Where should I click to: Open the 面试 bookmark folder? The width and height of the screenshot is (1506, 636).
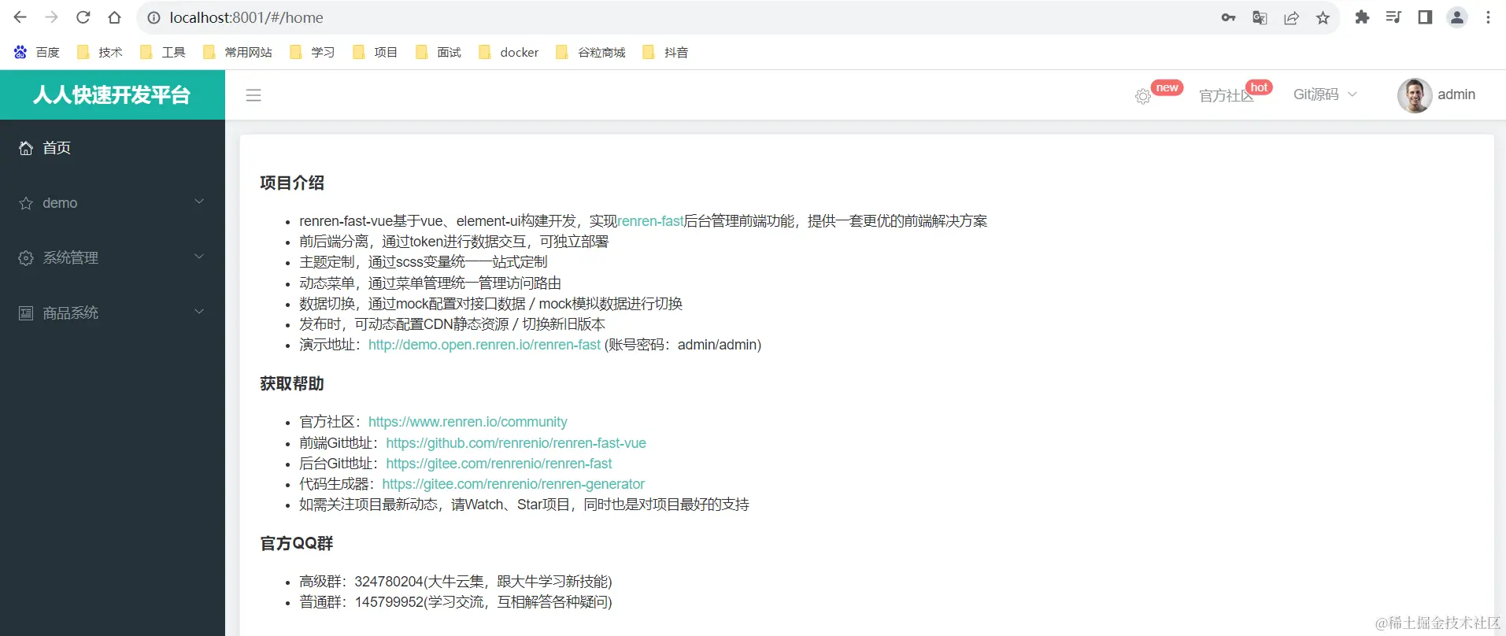point(438,52)
